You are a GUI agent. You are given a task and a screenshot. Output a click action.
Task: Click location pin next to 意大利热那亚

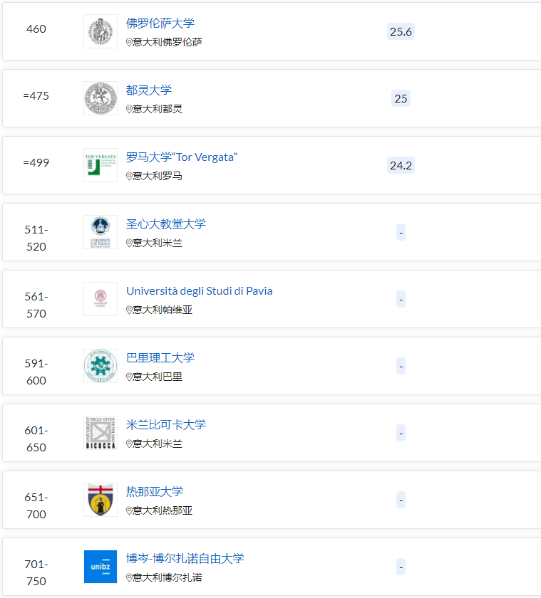click(129, 510)
